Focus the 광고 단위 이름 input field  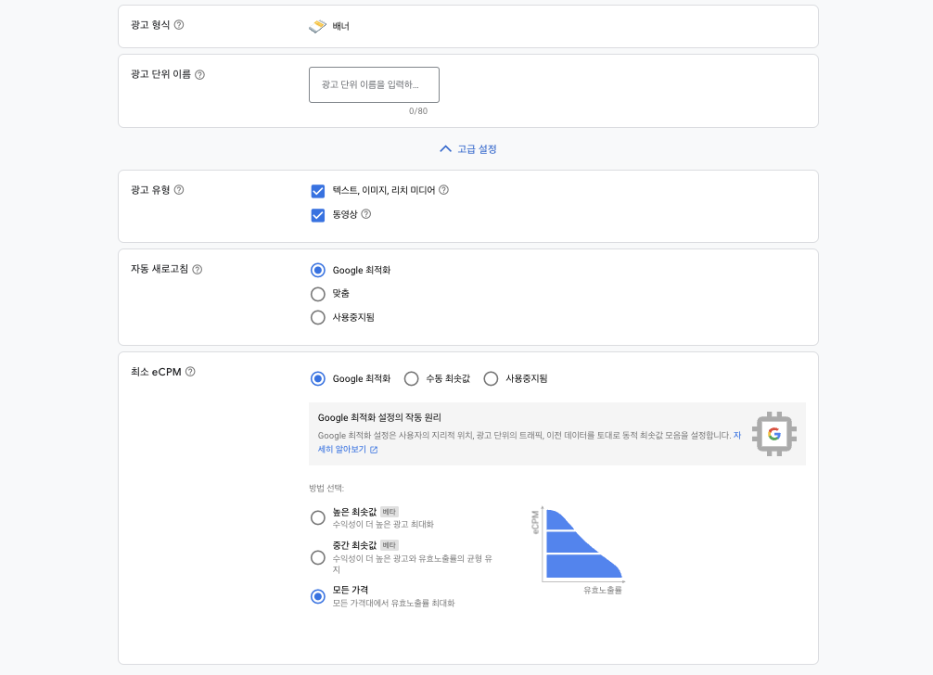click(375, 85)
